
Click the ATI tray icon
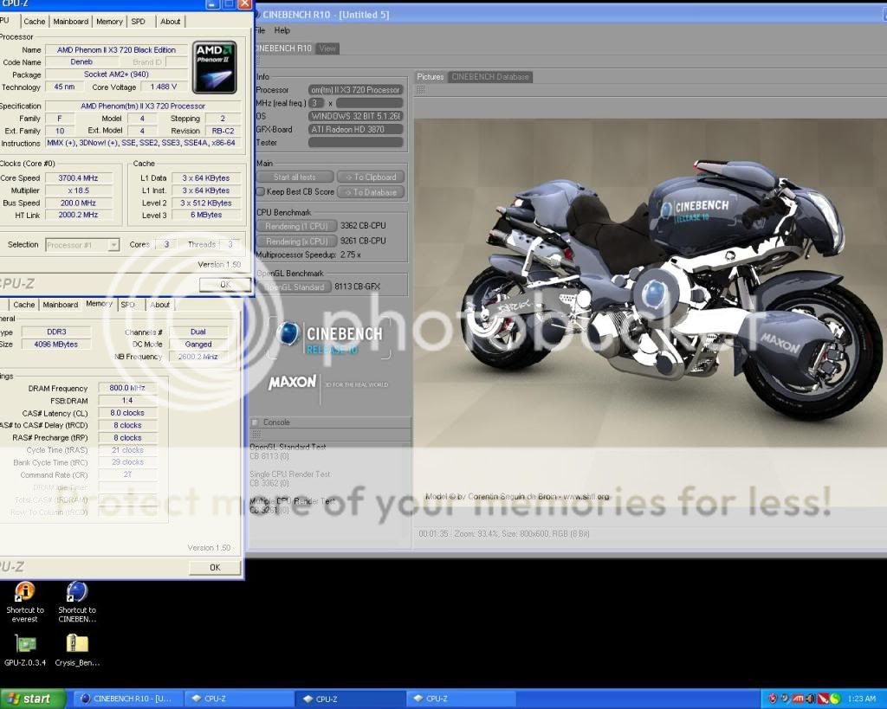(x=798, y=699)
